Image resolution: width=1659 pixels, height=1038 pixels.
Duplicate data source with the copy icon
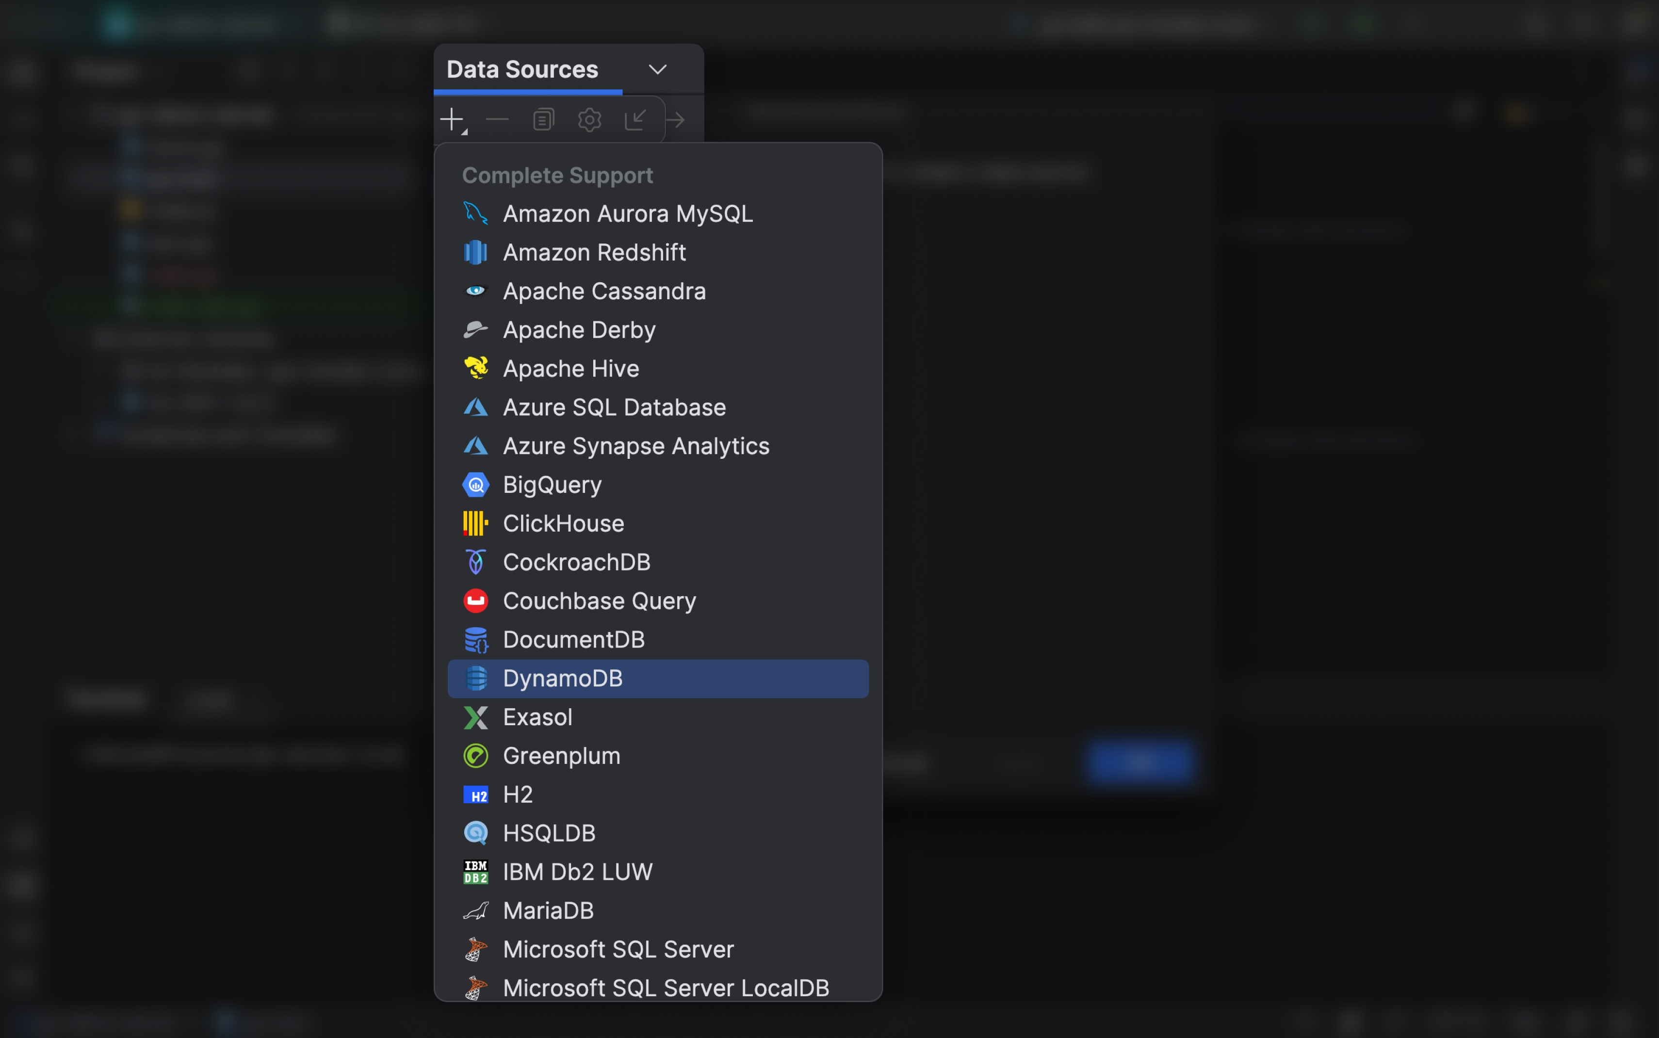tap(543, 119)
